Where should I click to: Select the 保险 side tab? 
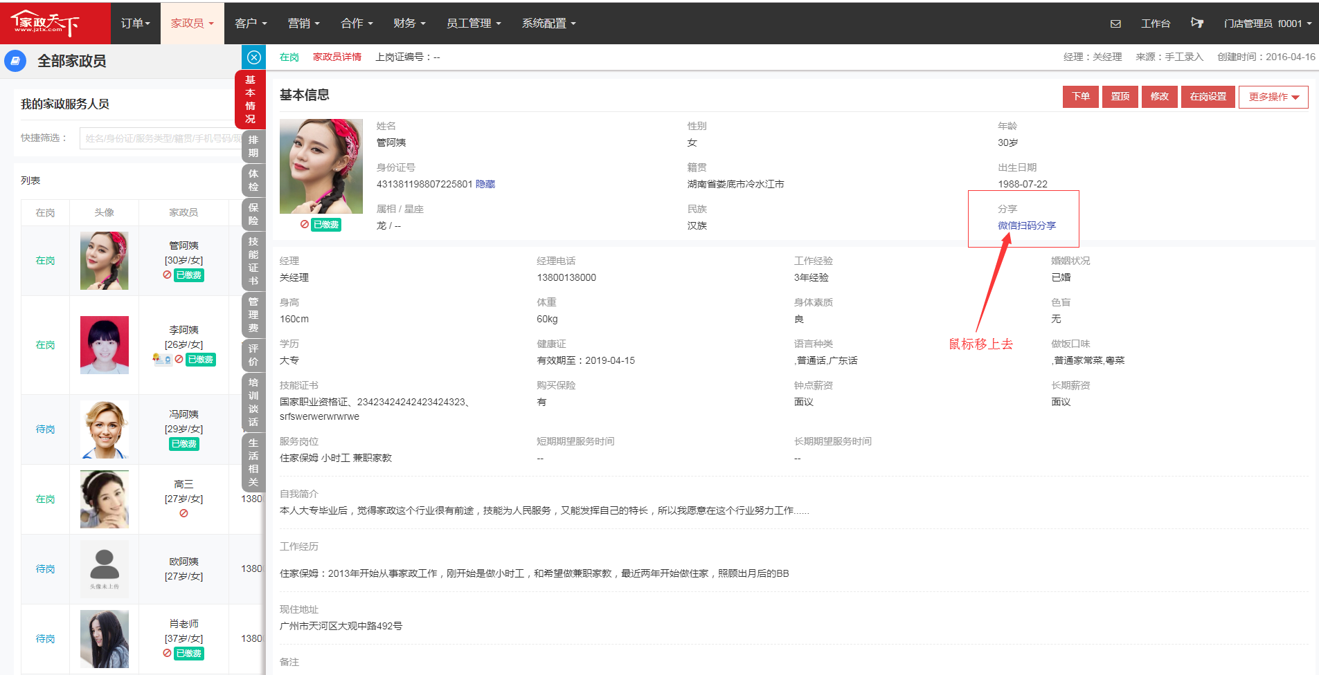pos(253,214)
